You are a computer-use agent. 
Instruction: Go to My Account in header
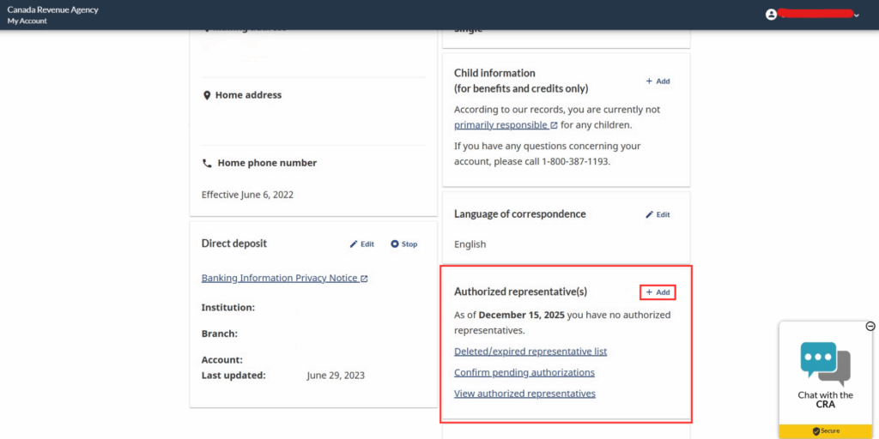(x=27, y=21)
